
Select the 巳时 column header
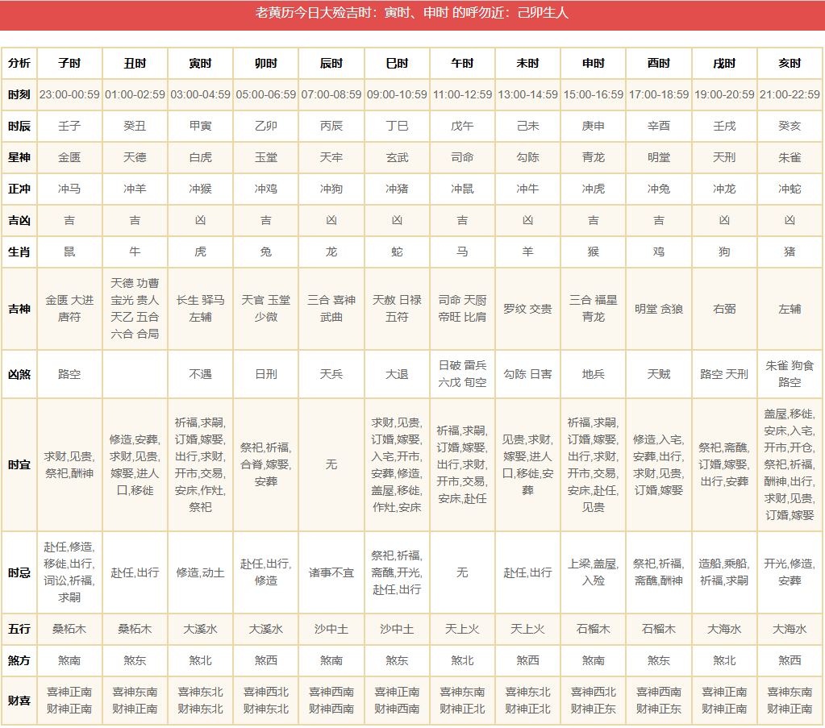coord(397,63)
